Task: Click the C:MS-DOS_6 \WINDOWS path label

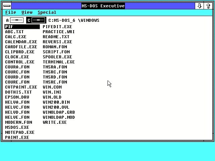Action: [74, 20]
